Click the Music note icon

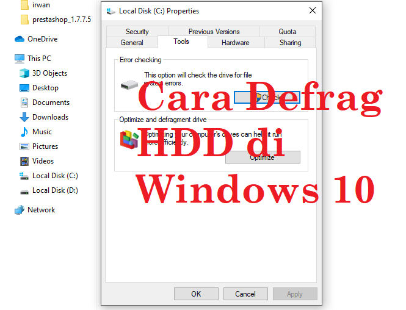click(x=24, y=132)
